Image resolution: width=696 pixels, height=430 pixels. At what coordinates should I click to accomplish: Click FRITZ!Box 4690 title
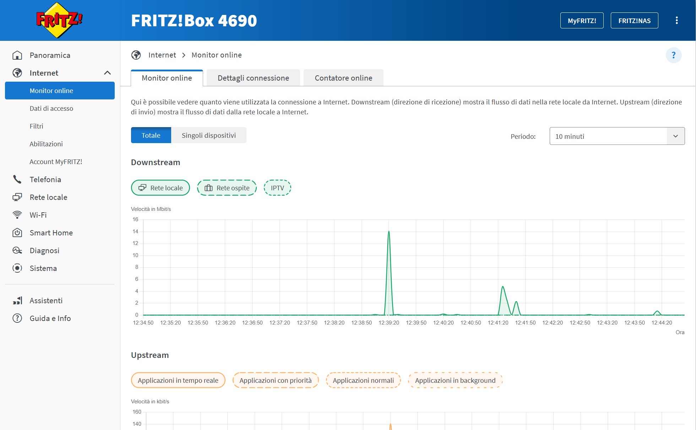[x=194, y=21]
